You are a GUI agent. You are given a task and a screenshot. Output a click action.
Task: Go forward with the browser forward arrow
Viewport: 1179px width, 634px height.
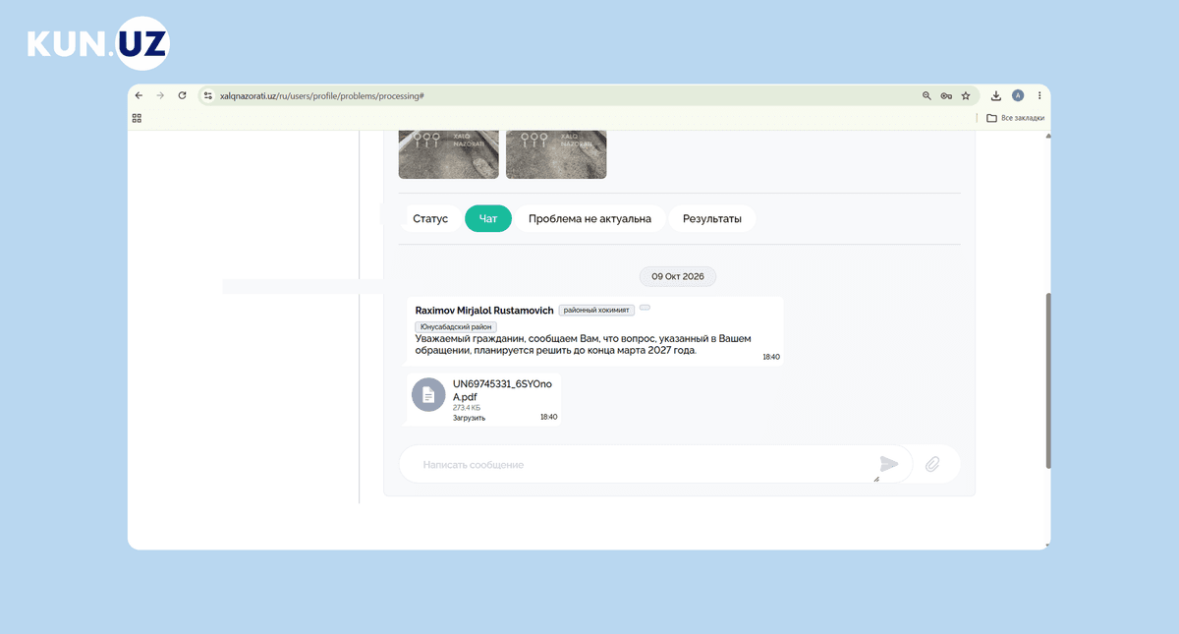160,95
